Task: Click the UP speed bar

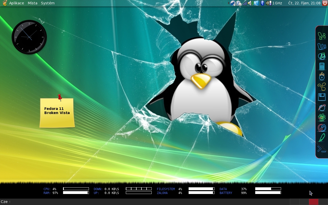Action: (139, 193)
